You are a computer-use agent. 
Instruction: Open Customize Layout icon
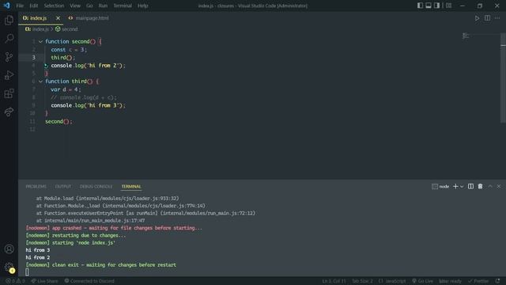[448, 6]
